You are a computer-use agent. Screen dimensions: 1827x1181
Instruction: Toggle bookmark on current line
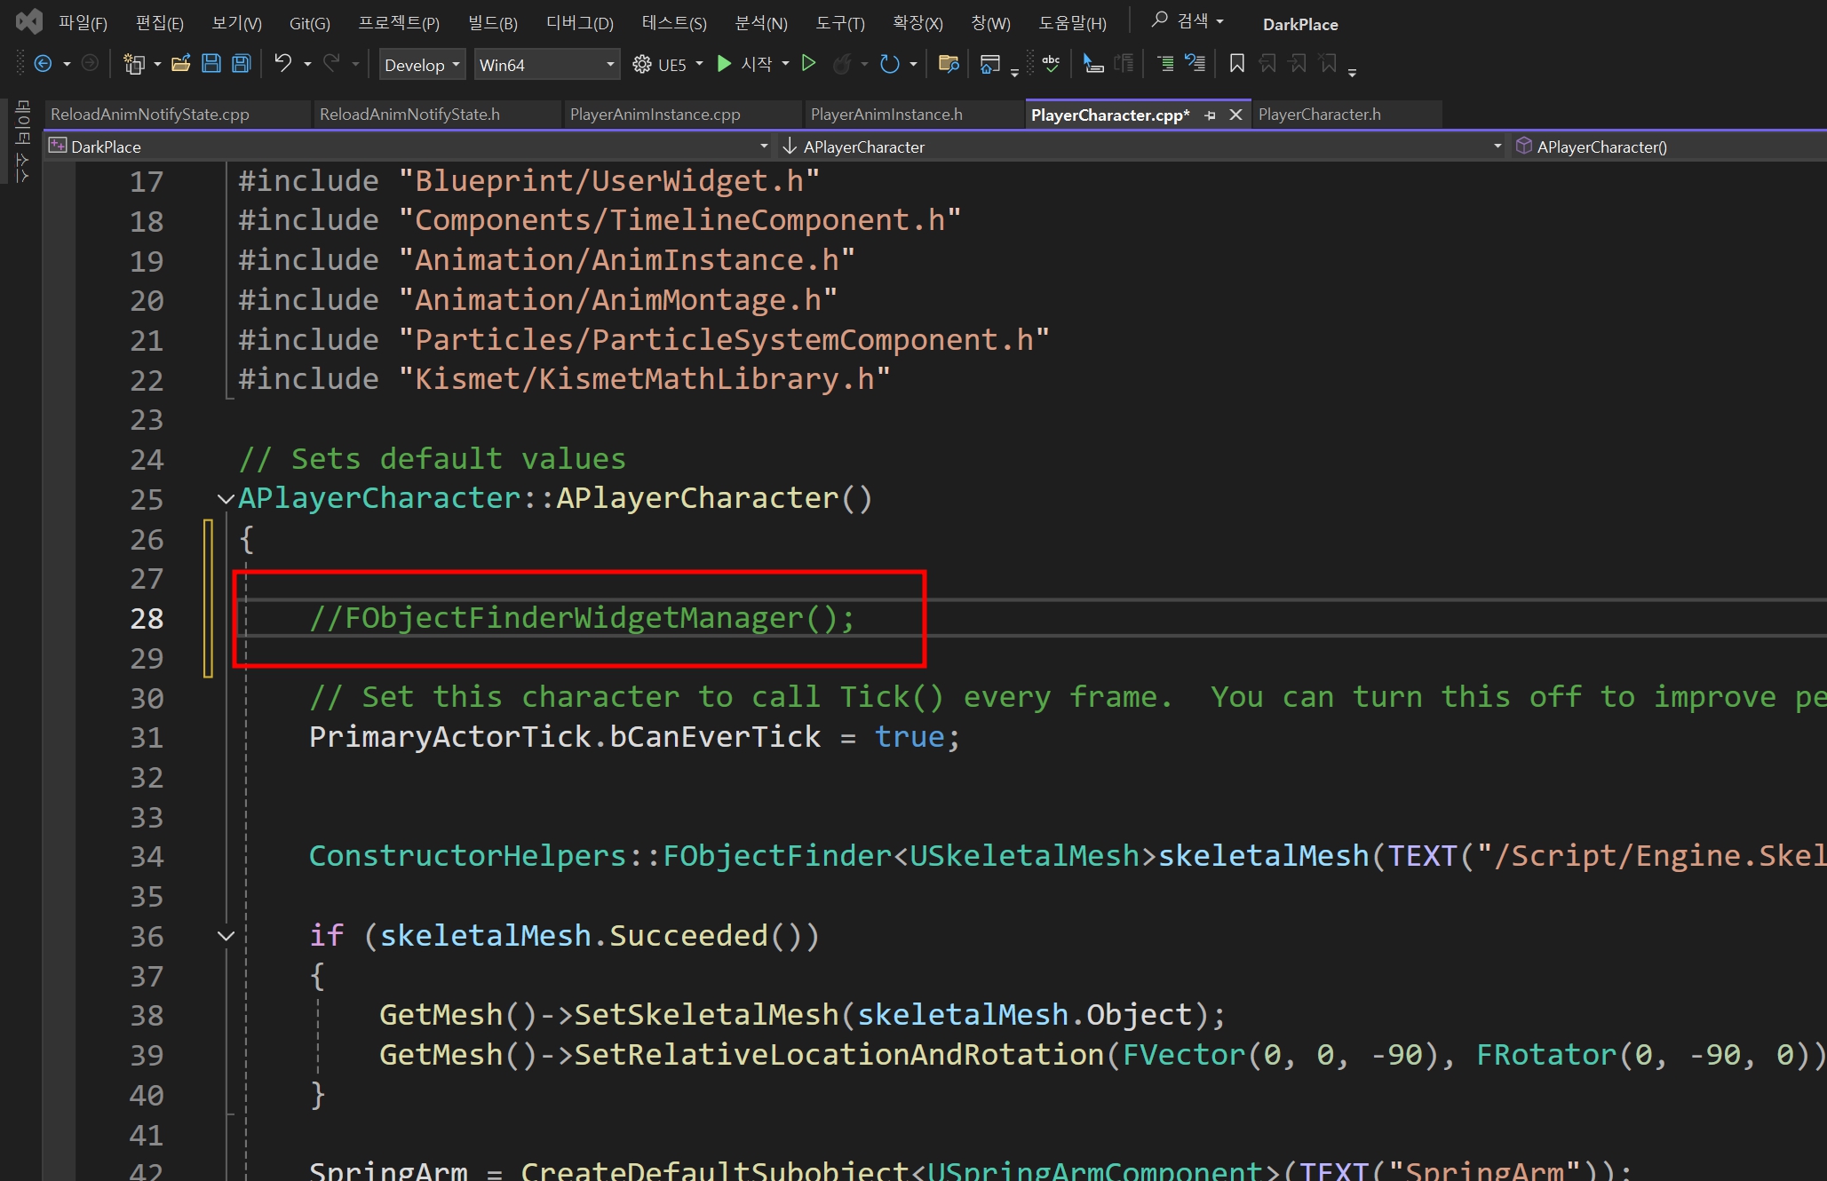(x=1236, y=64)
